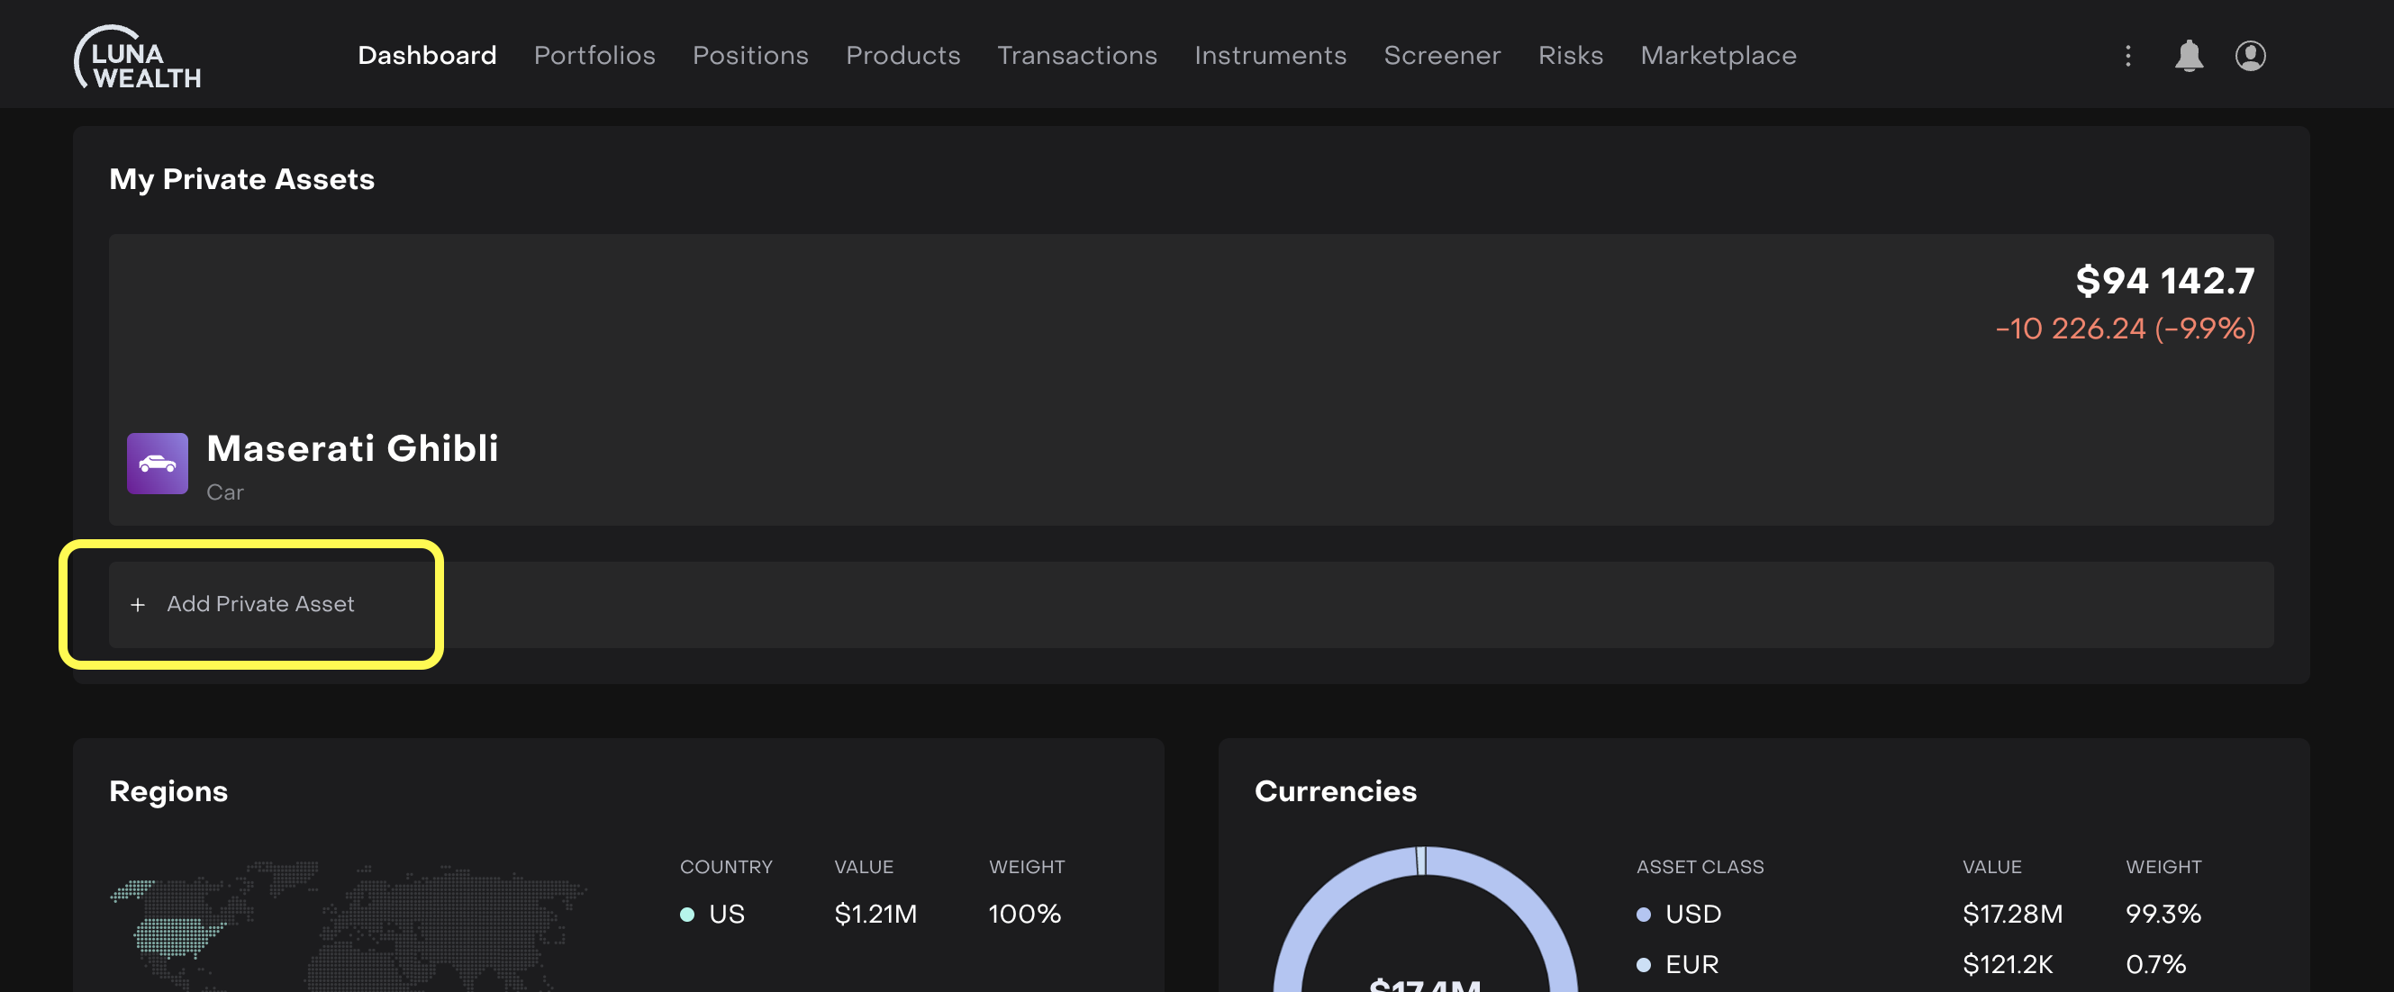Open the user profile icon
This screenshot has height=992, width=2394.
[2249, 56]
